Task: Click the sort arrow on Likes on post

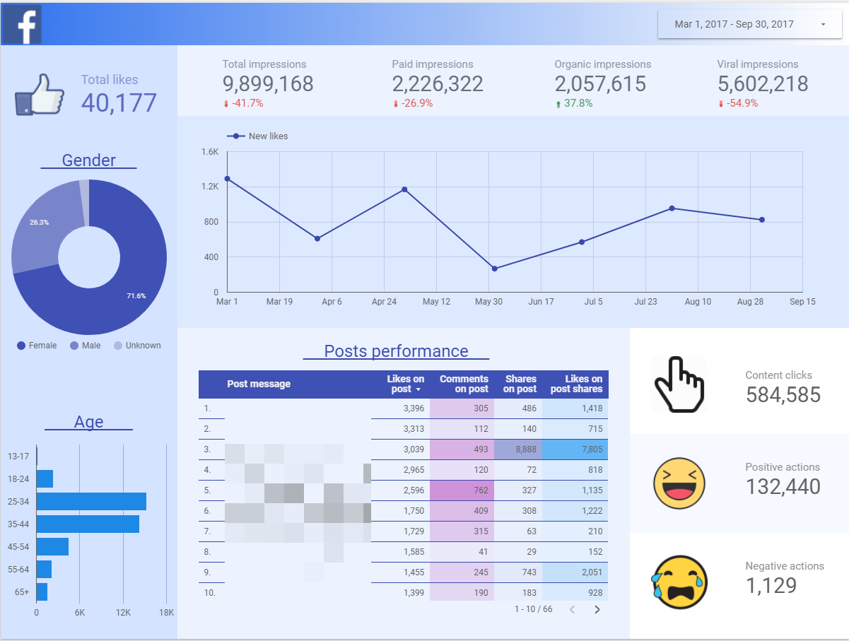Action: coord(418,390)
